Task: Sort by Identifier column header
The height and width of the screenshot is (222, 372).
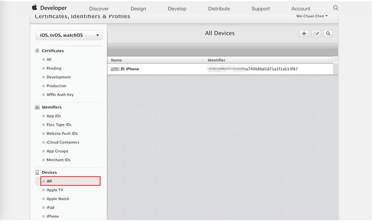Action: coord(216,60)
